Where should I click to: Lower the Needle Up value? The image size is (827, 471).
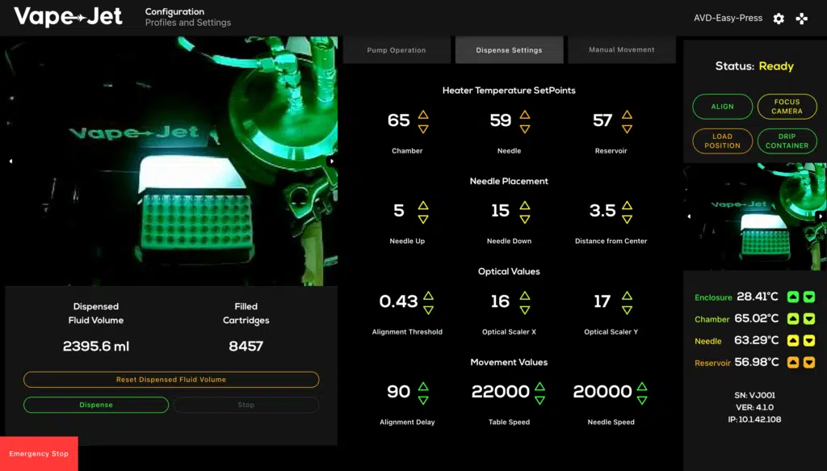423,220
